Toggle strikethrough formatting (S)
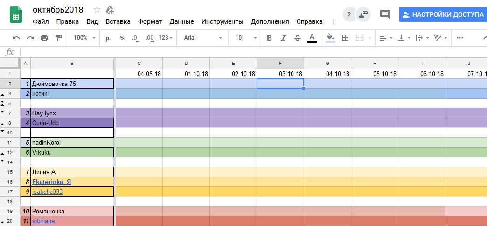Viewport: 487px width, 226px height. (x=298, y=38)
